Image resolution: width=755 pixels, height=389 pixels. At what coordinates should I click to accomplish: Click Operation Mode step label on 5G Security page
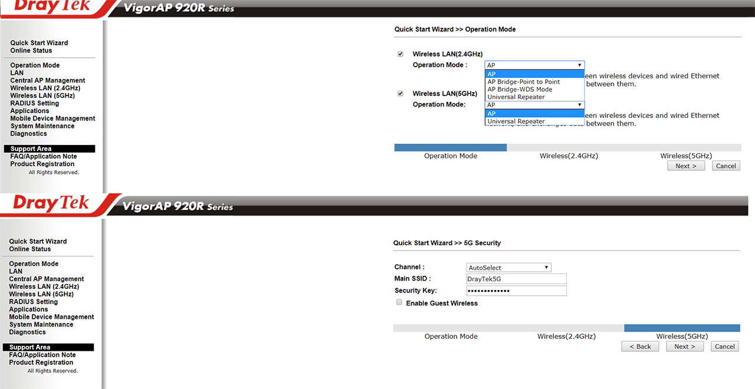(451, 337)
